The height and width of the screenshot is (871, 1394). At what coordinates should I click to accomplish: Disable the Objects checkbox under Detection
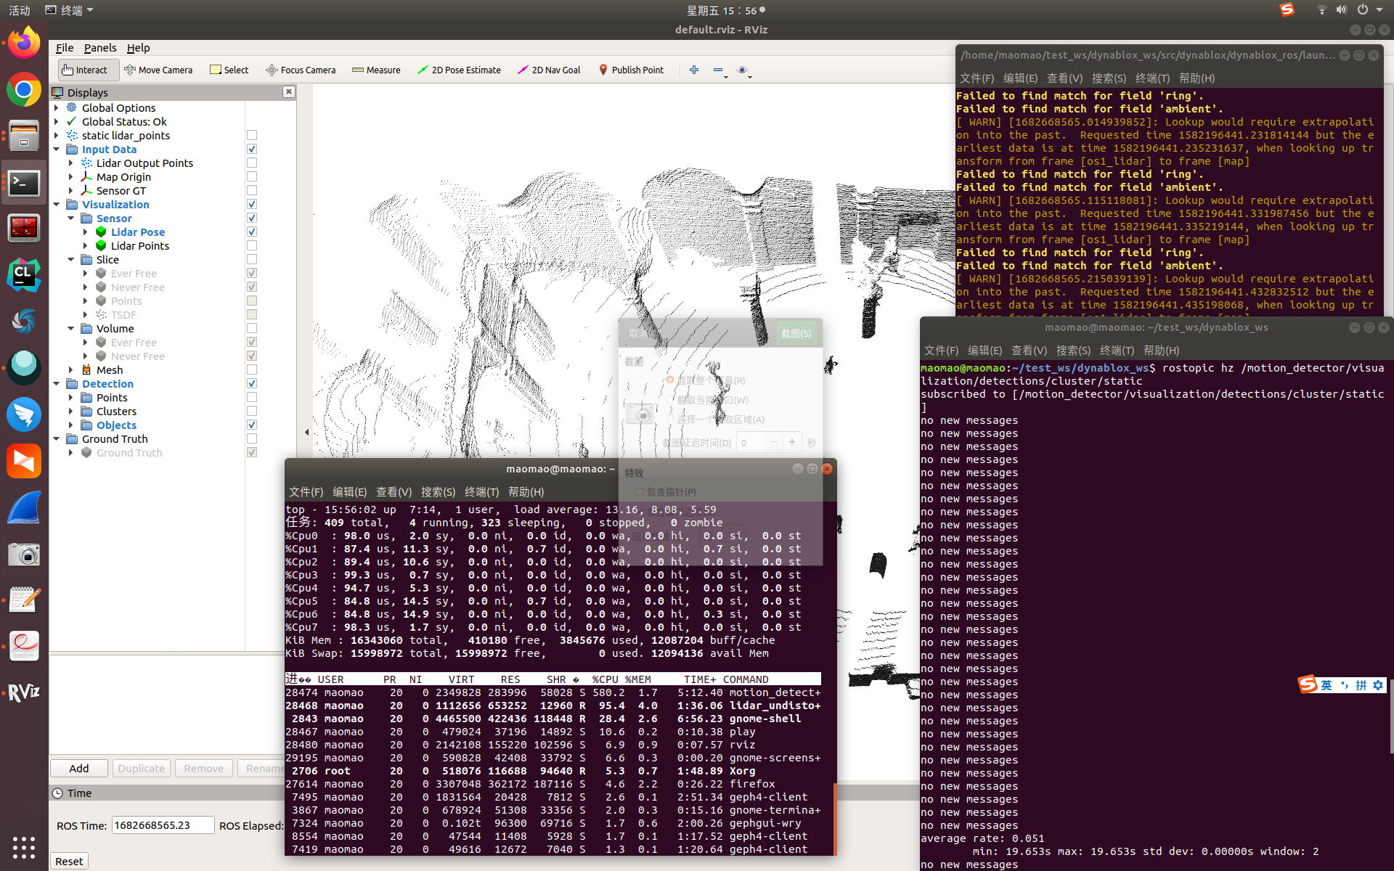pos(252,425)
